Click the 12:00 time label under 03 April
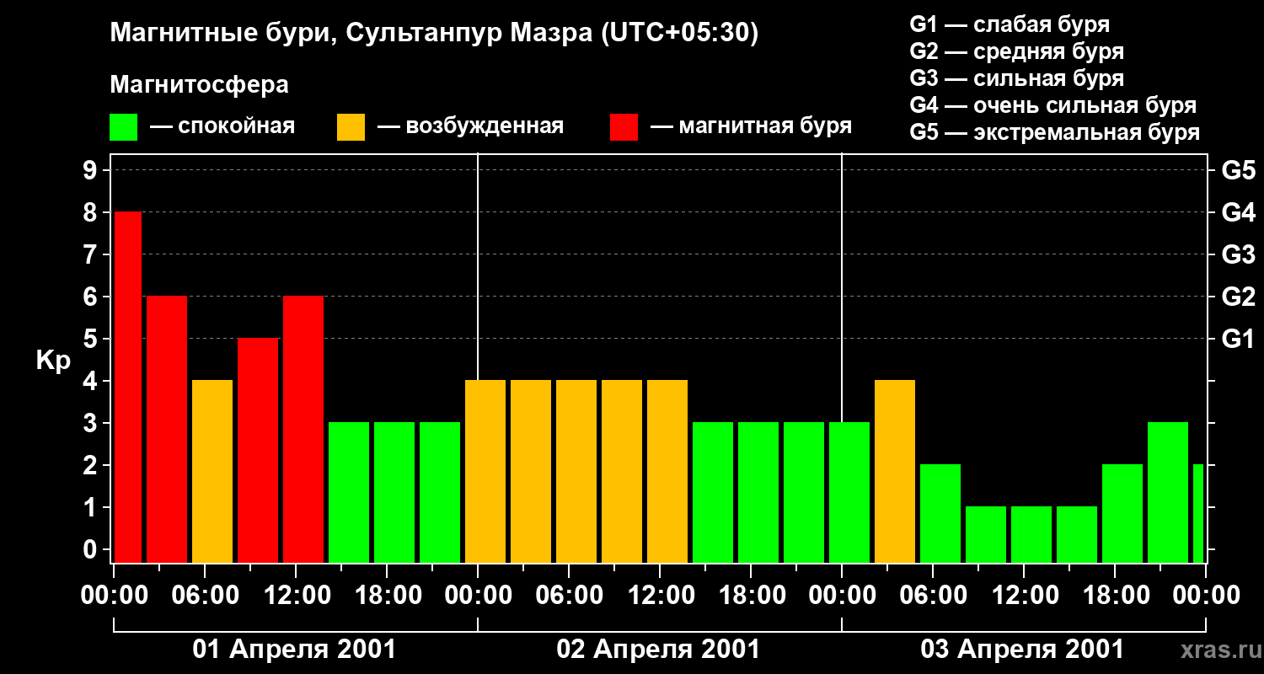This screenshot has width=1264, height=674. click(1024, 596)
